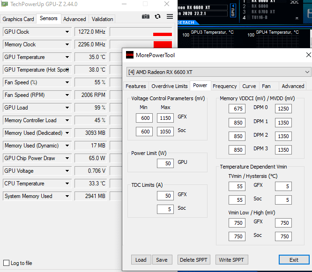The image size is (312, 272).
Task: Click the GPU Power Limit field
Action: tap(165, 163)
